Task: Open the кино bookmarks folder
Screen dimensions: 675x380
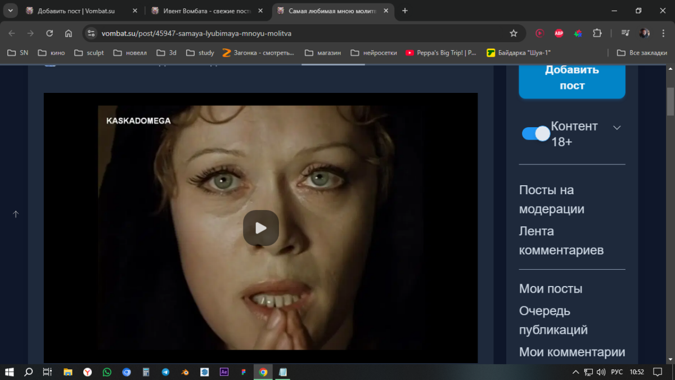Action: (51, 53)
